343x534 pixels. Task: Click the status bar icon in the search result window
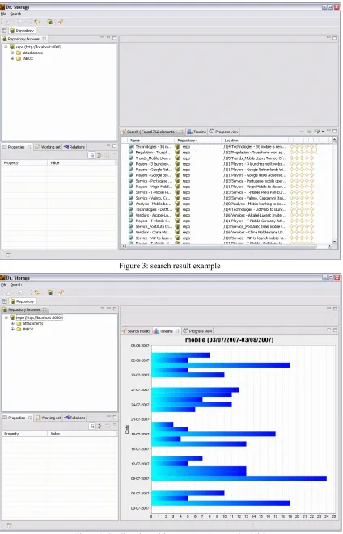tap(9, 254)
